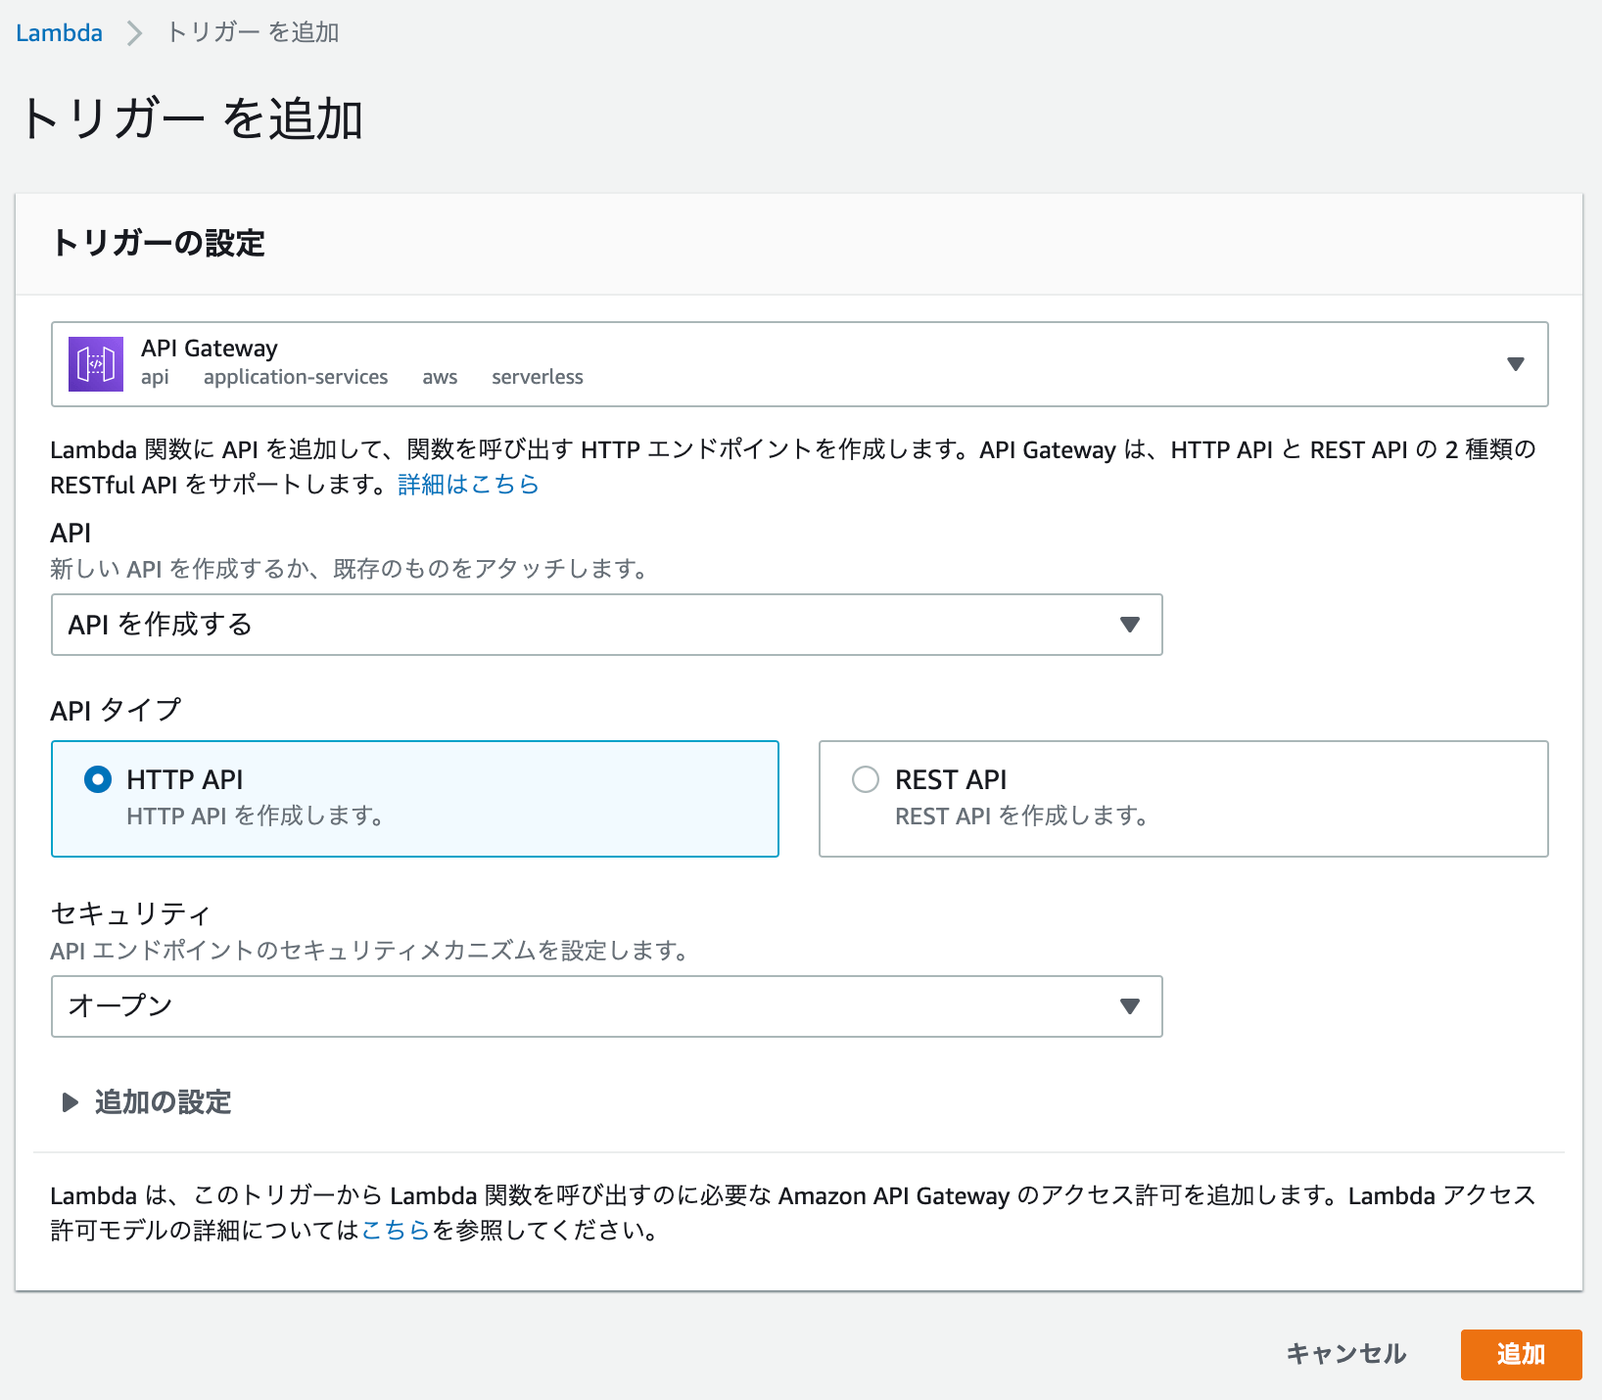
Task: Open the こちら access permission model link
Action: 397,1231
